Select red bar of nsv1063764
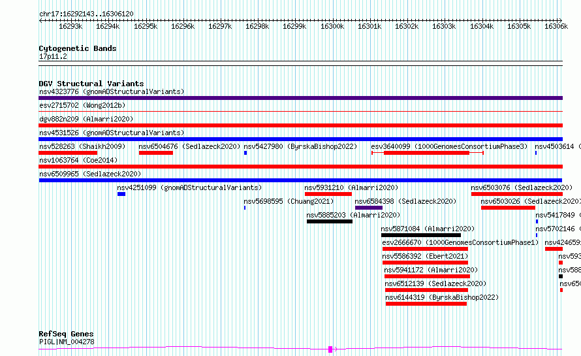This screenshot has height=356, width=581. tap(300, 167)
